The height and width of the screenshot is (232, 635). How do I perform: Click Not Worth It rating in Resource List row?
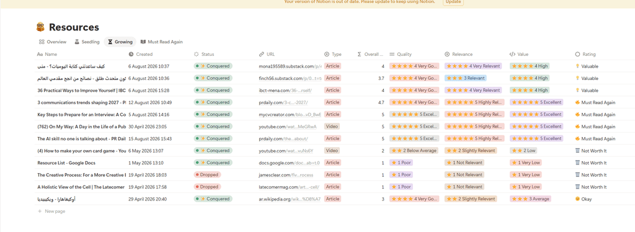pos(591,163)
